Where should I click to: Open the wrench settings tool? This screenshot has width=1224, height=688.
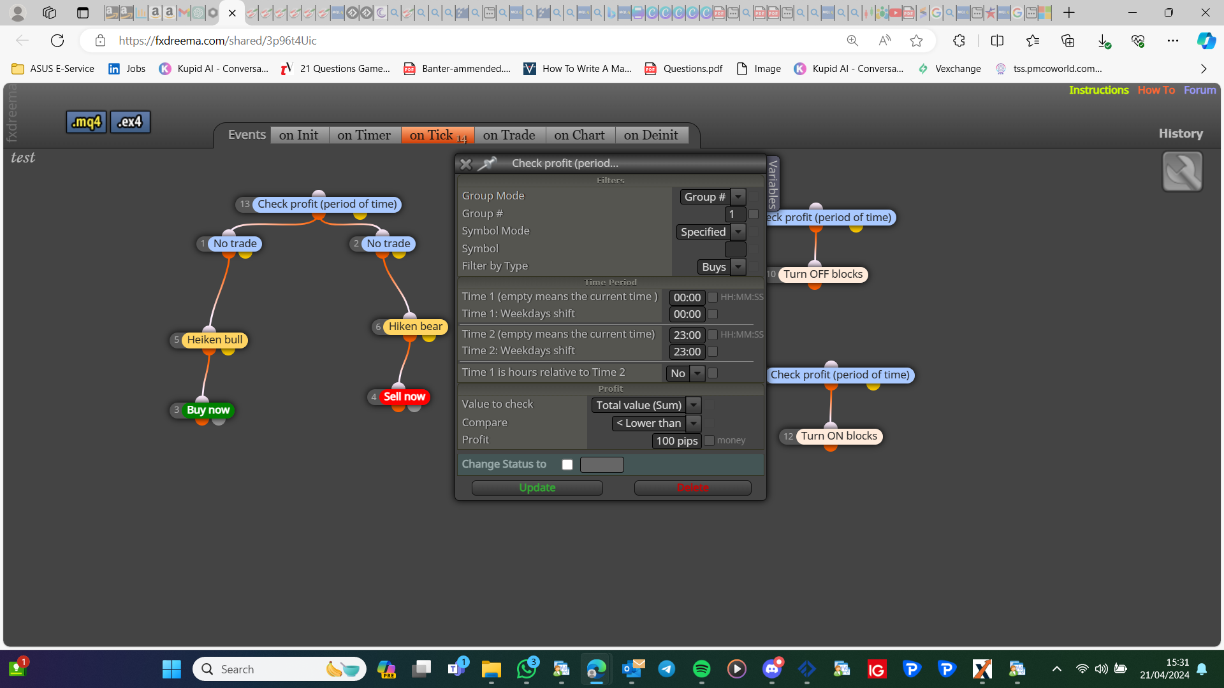pyautogui.click(x=1183, y=171)
